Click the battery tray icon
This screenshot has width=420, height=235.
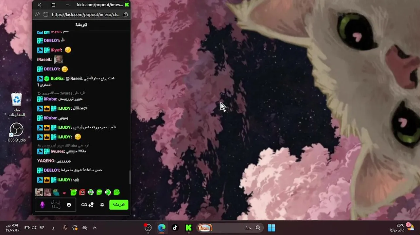(x=27, y=228)
